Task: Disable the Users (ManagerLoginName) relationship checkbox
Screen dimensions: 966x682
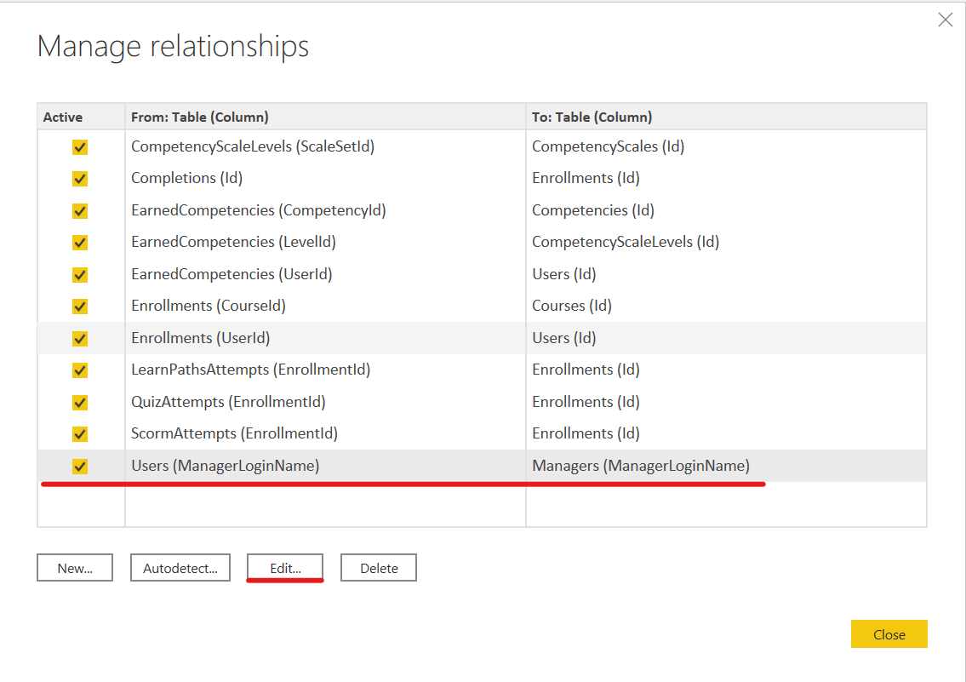Action: [x=80, y=467]
